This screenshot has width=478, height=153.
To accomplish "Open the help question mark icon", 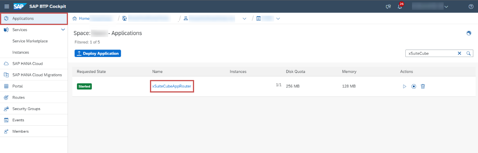I will point(471,7).
